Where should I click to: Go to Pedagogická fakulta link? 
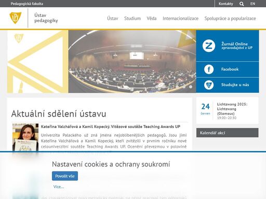pos(27,4)
